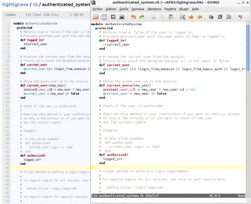Open the Fenêtre menu

coord(170,9)
